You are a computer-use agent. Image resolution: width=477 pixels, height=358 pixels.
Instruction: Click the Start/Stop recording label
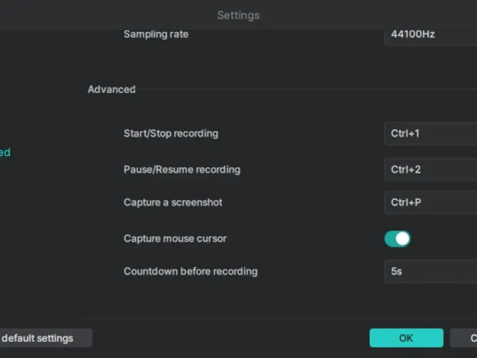(x=171, y=133)
